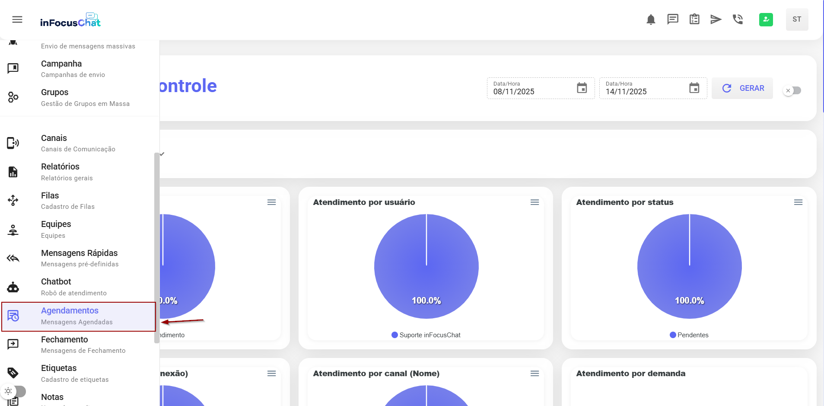Collapse sidebar with the hamburger menu icon
Image resolution: width=824 pixels, height=406 pixels.
coord(17,19)
